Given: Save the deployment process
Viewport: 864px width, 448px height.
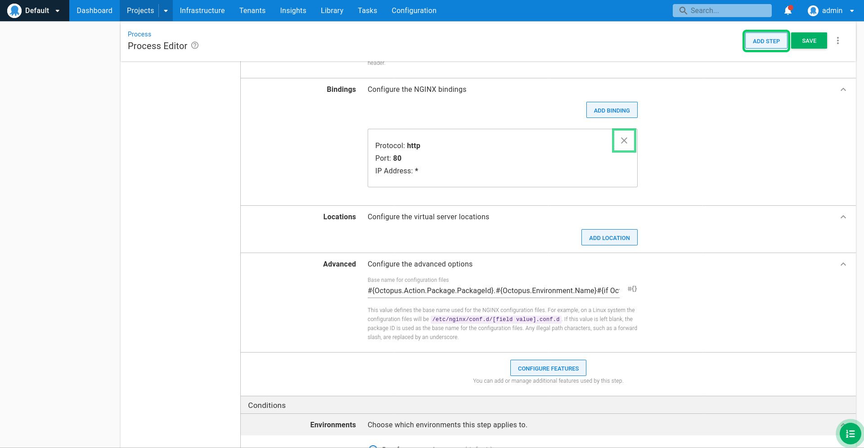Looking at the screenshot, I should [809, 41].
